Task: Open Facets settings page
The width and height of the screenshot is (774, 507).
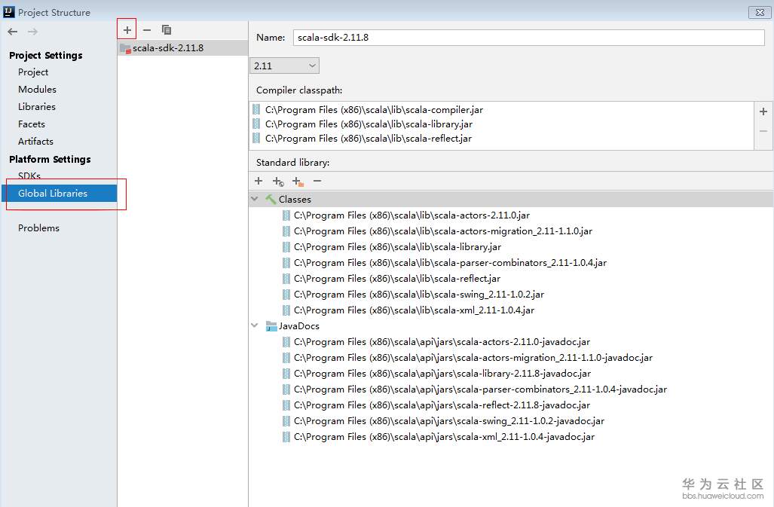Action: tap(32, 124)
